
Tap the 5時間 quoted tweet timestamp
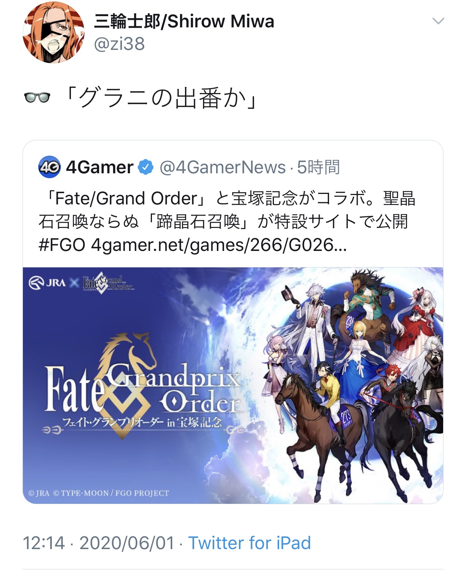coord(319,167)
